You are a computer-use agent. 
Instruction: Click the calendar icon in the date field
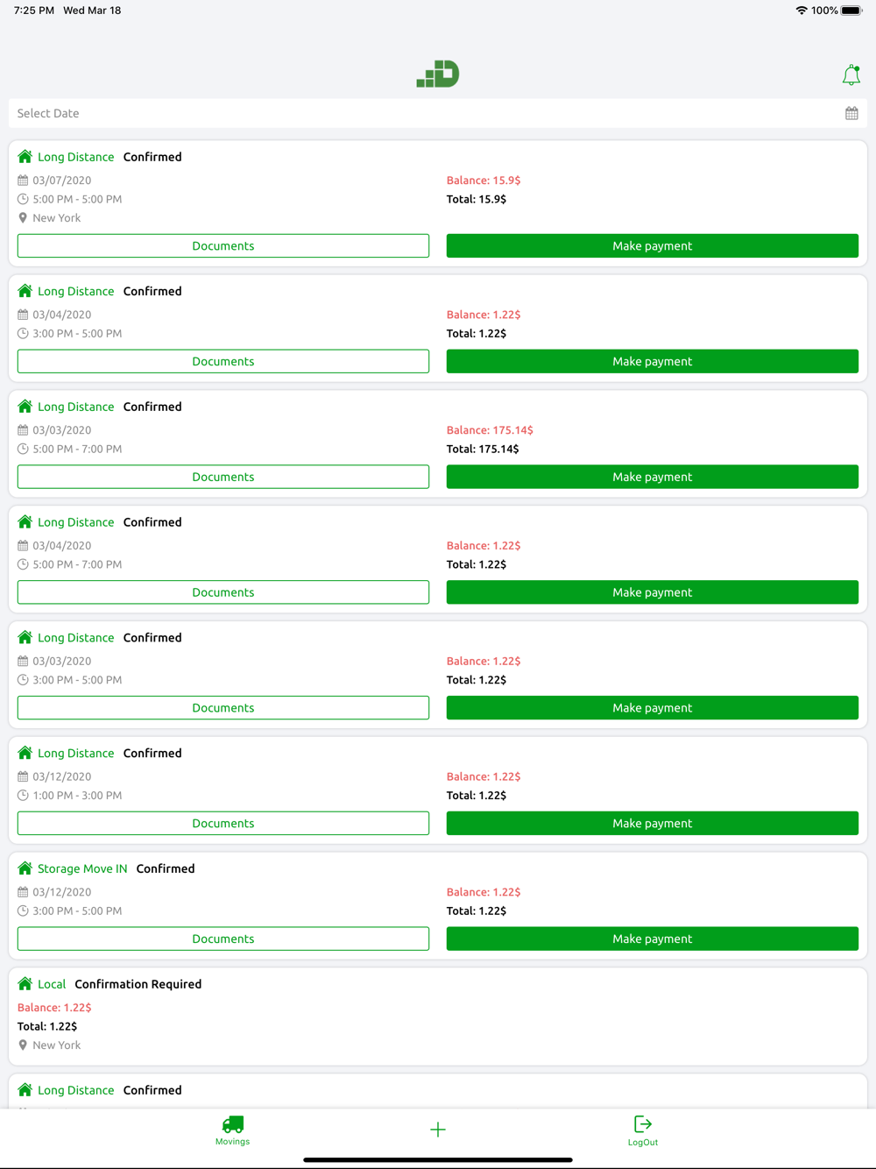point(851,113)
